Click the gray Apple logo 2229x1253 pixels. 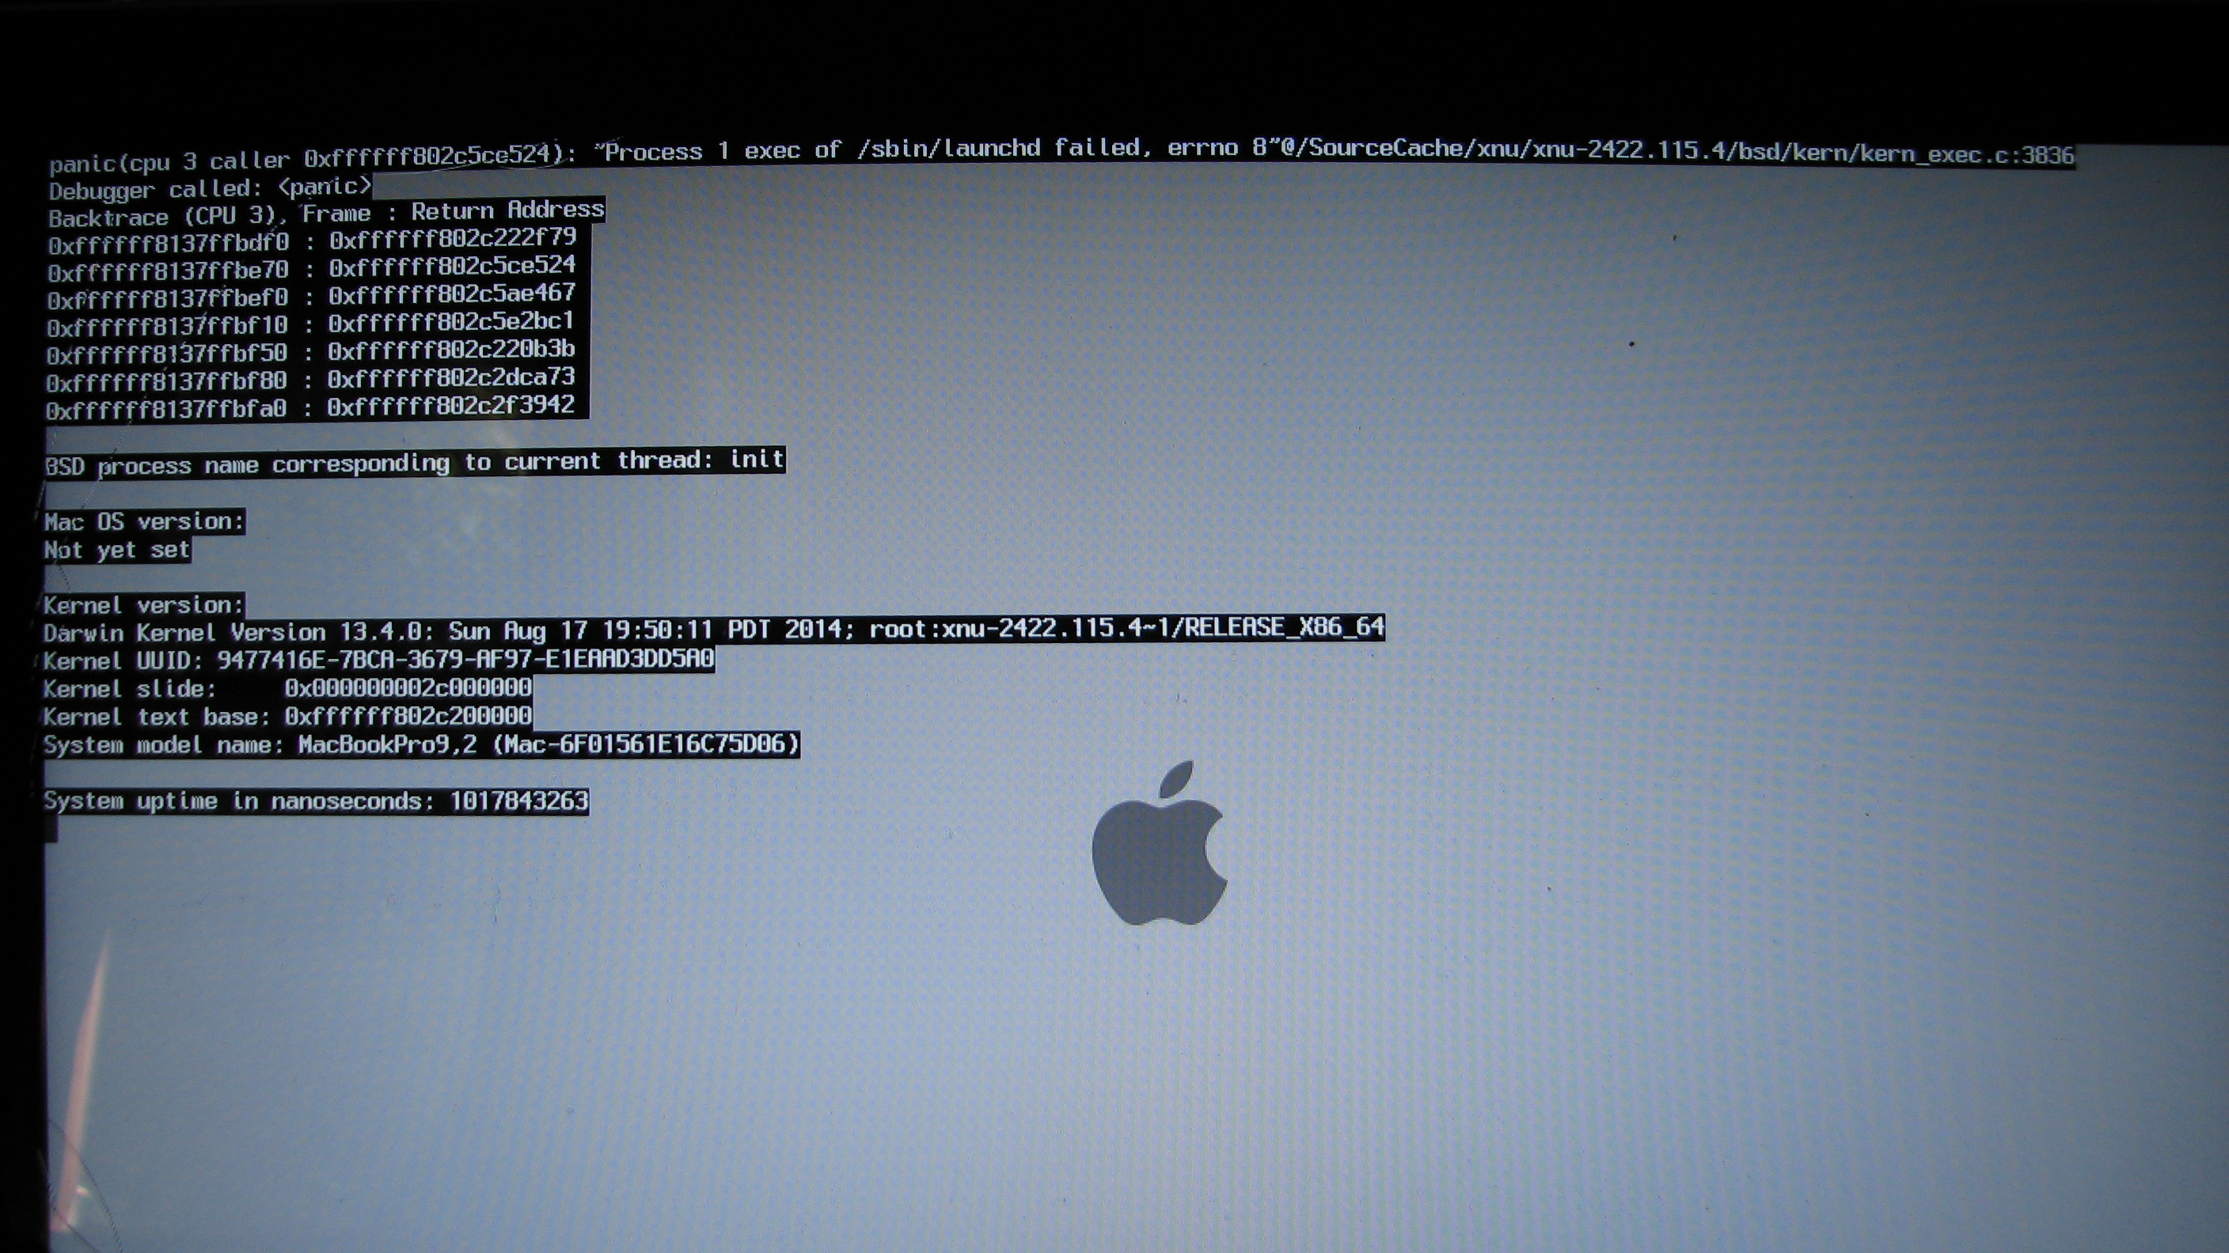[1160, 843]
